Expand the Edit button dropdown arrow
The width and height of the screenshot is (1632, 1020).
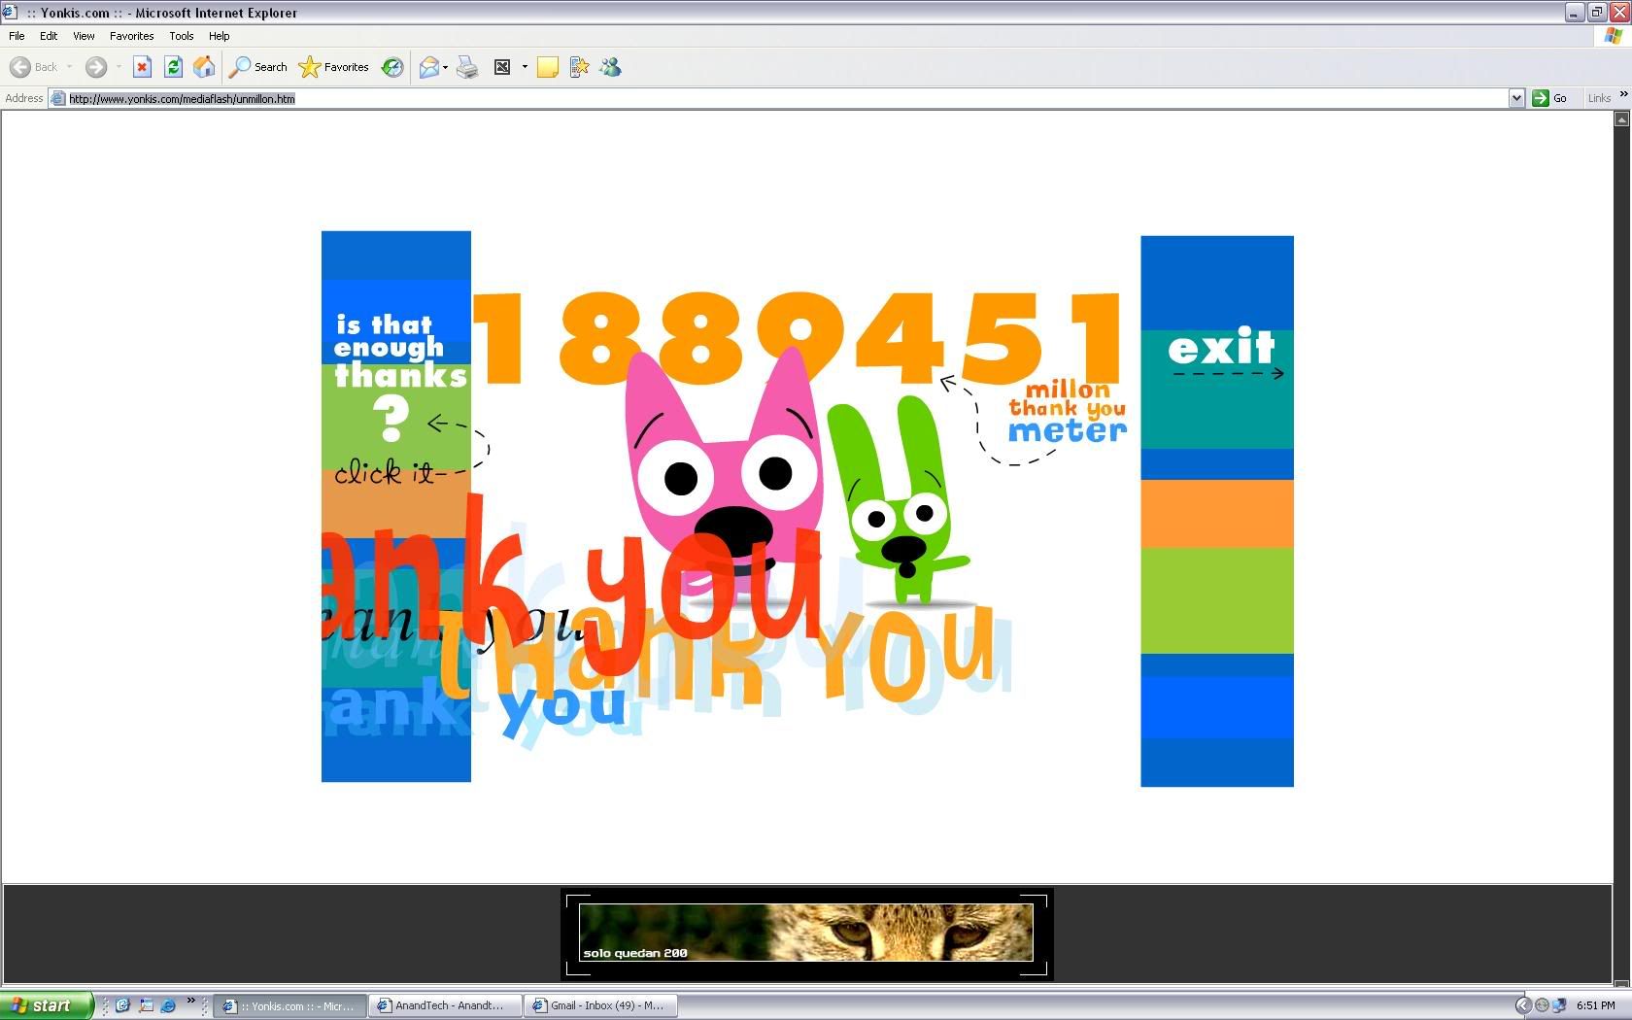[x=525, y=67]
